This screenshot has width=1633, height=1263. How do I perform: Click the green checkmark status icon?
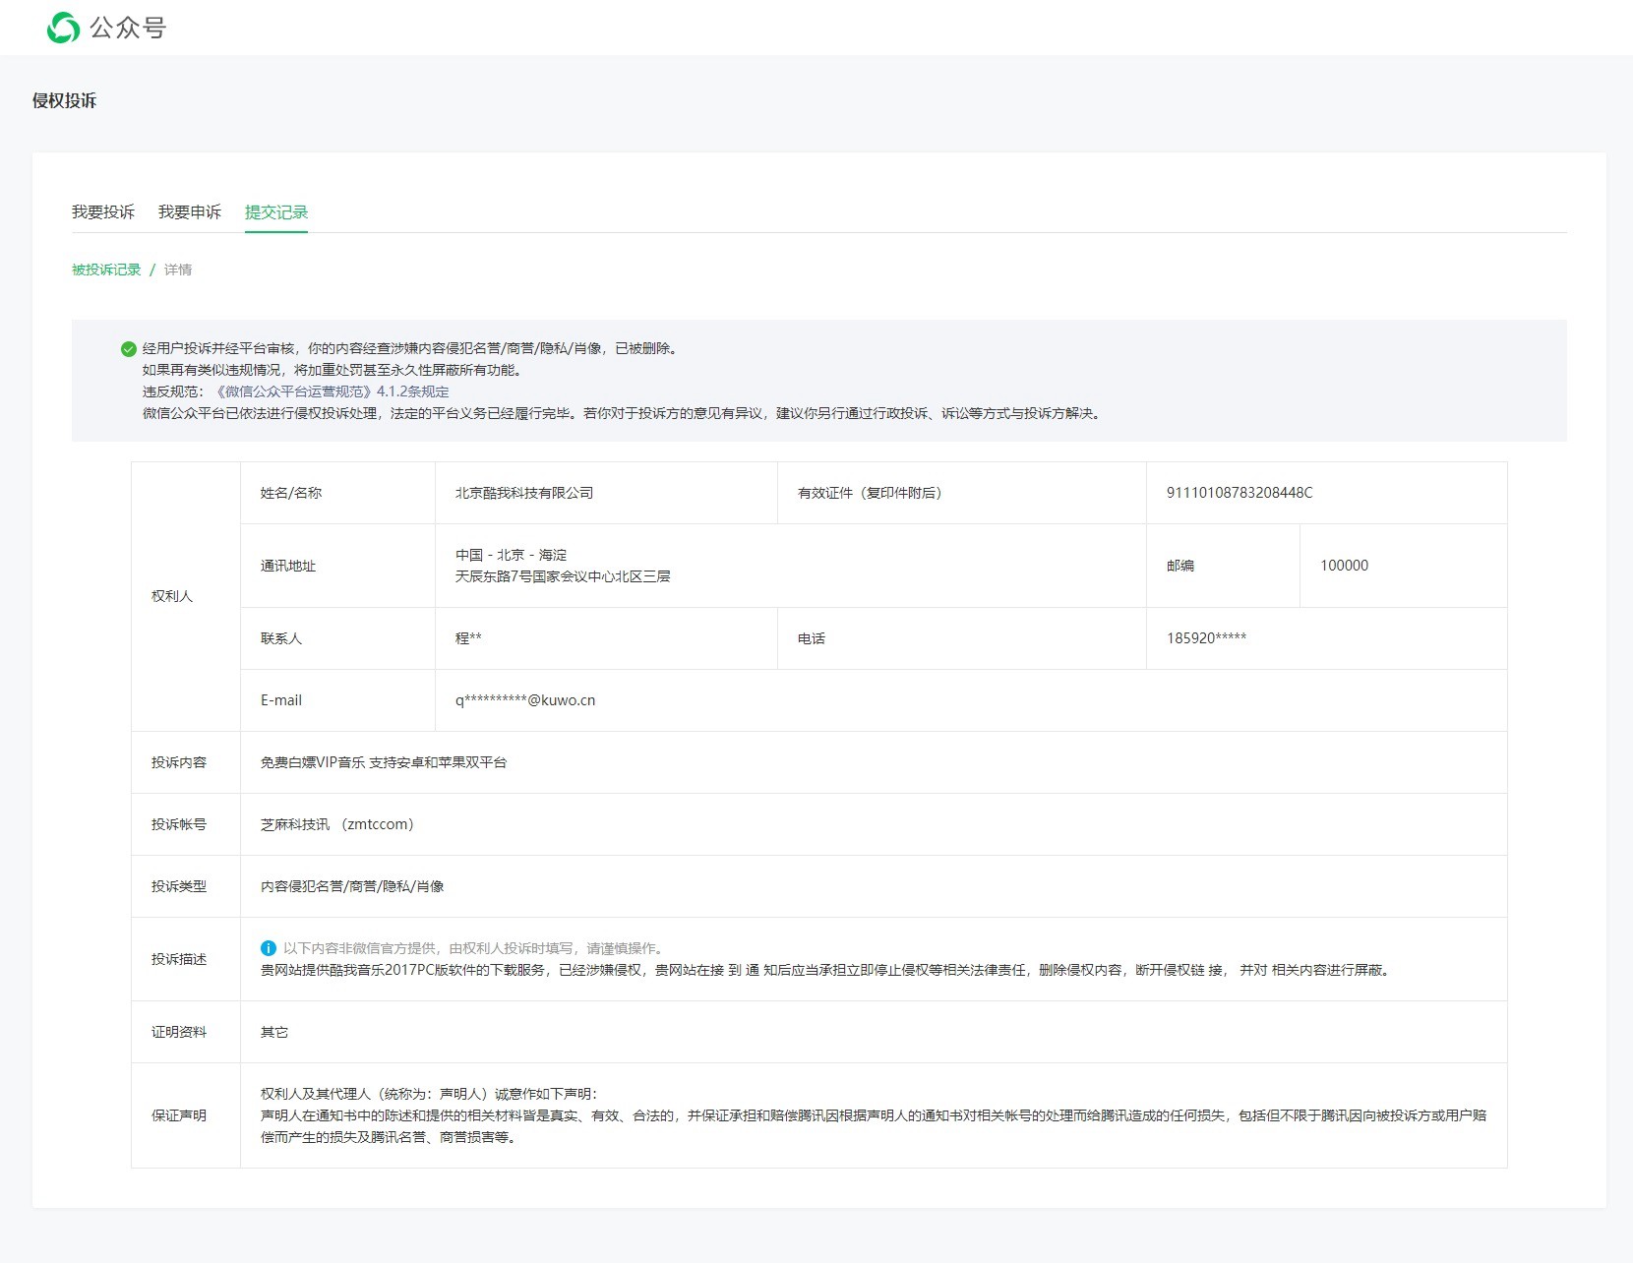(x=128, y=348)
